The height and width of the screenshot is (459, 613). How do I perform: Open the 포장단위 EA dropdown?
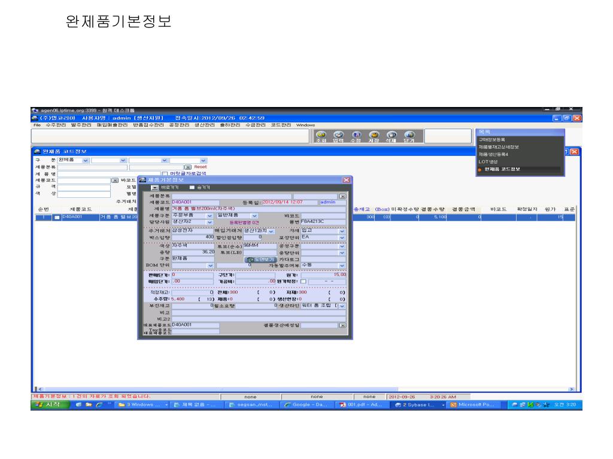coord(342,238)
